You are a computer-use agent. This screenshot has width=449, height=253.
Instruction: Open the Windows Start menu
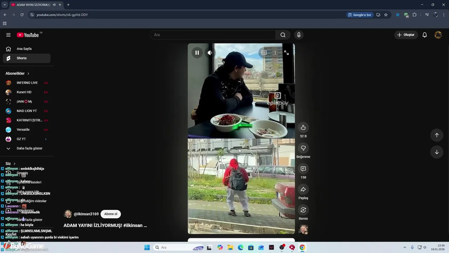pos(147,247)
